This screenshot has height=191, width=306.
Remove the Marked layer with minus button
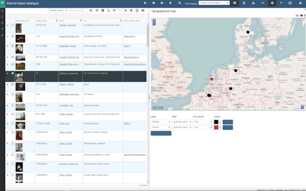(x=228, y=122)
